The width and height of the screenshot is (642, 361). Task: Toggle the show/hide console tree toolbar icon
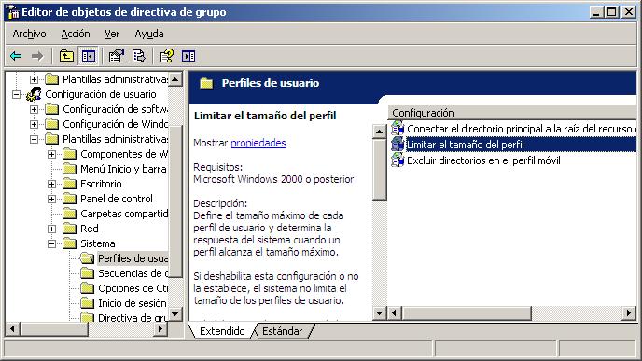click(88, 56)
